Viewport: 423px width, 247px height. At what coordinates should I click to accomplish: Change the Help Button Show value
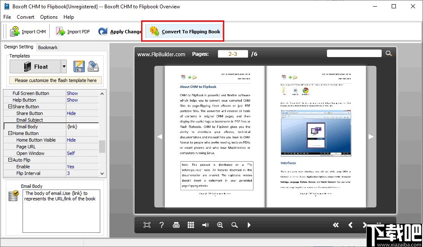tap(83, 100)
